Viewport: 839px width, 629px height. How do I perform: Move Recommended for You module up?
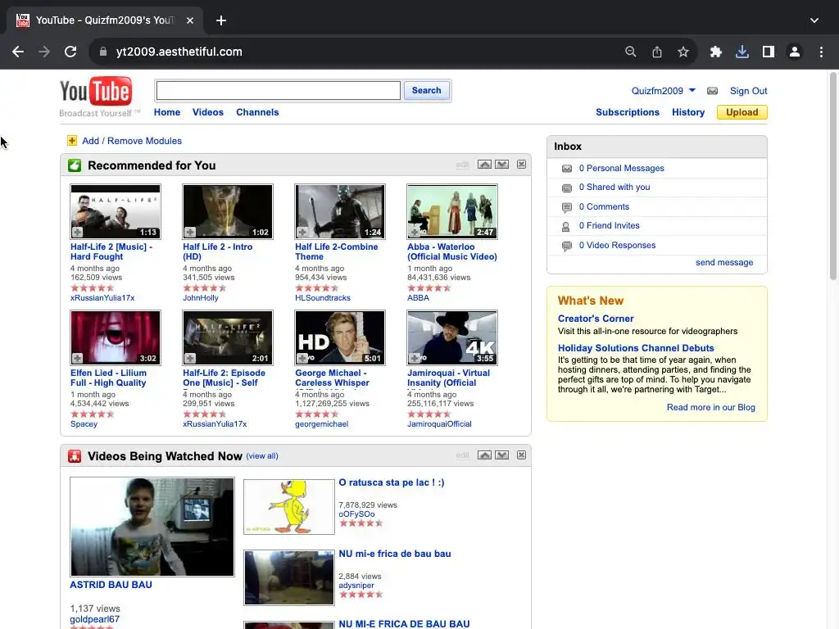coord(484,164)
